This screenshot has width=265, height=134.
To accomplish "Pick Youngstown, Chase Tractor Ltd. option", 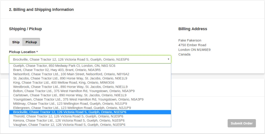I will tap(90, 99).
